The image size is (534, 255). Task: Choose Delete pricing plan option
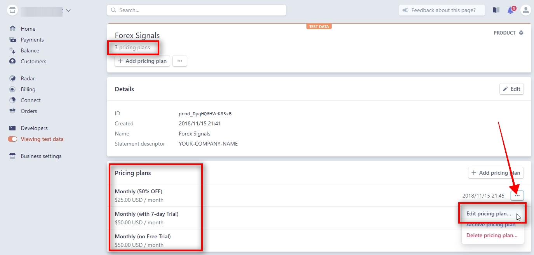coord(491,235)
